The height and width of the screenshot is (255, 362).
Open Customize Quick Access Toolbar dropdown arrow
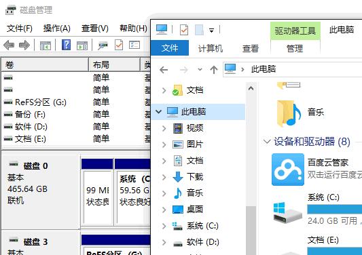pos(211,31)
